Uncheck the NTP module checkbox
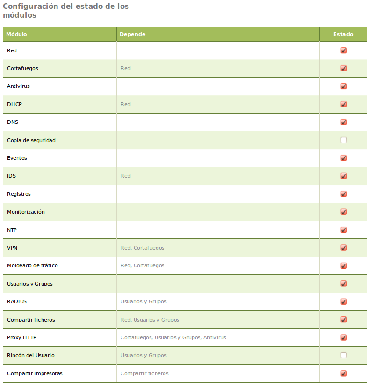 (343, 230)
